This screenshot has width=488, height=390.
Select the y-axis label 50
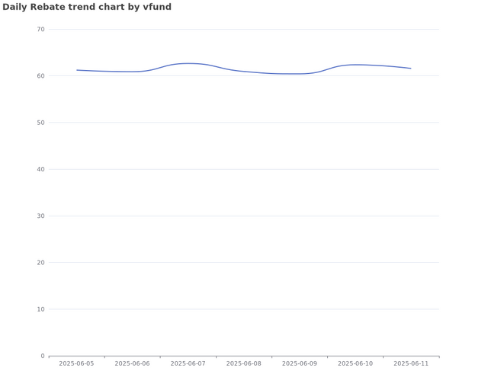point(40,123)
